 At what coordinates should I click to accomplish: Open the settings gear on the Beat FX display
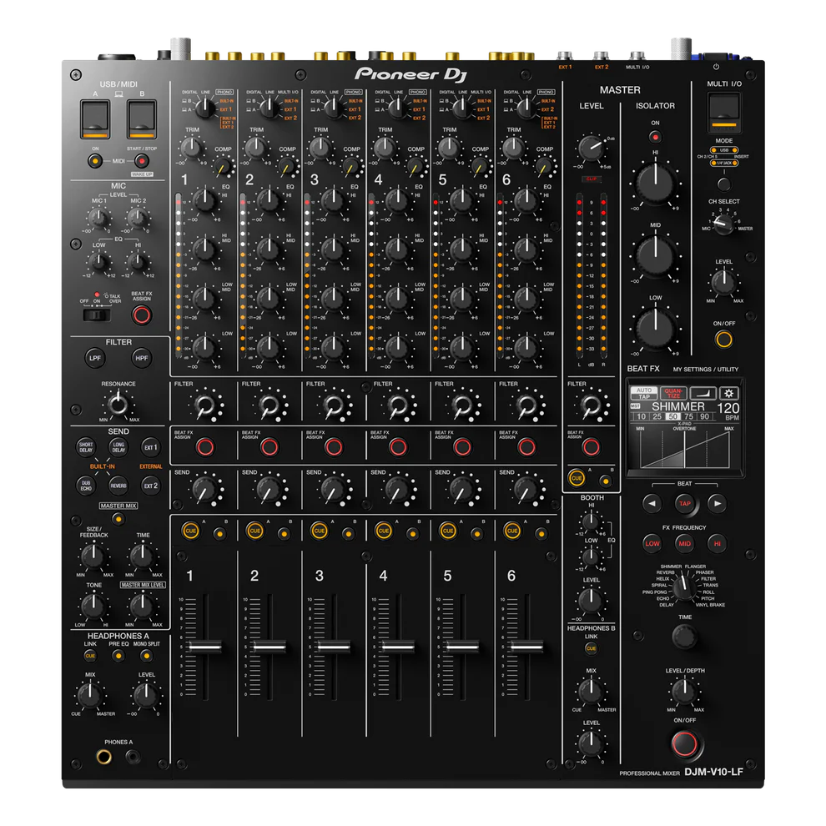[x=728, y=394]
